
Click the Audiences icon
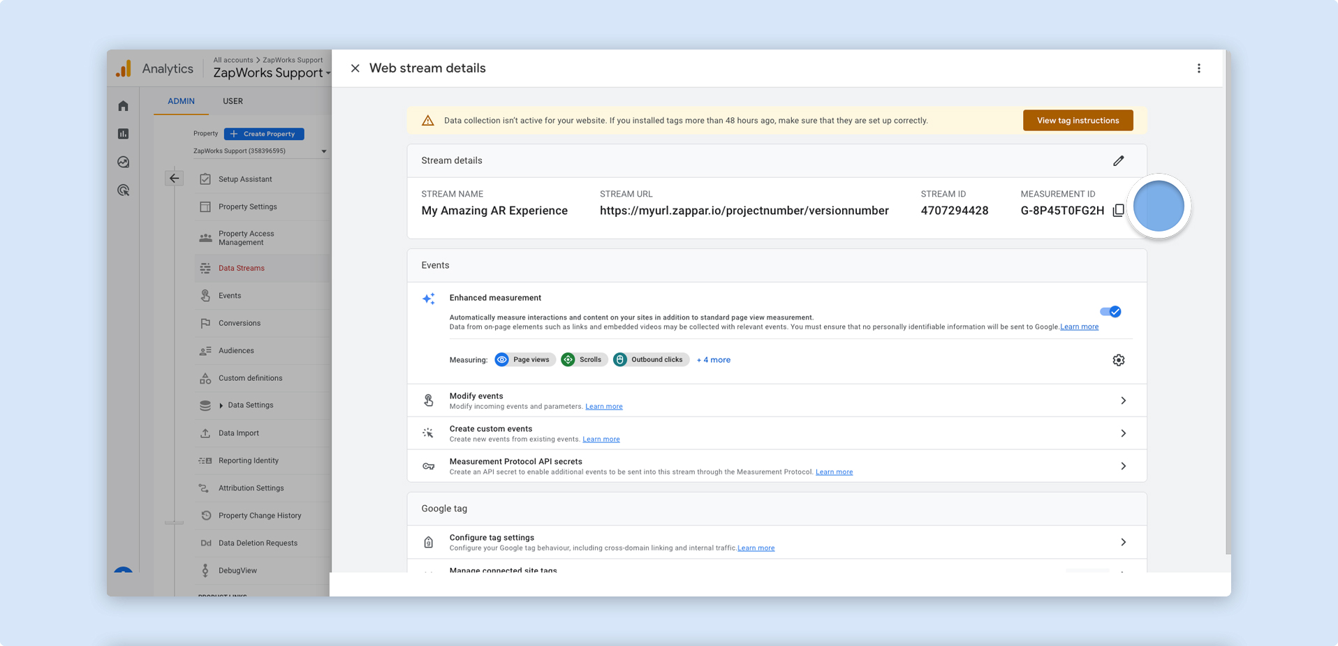coord(205,351)
